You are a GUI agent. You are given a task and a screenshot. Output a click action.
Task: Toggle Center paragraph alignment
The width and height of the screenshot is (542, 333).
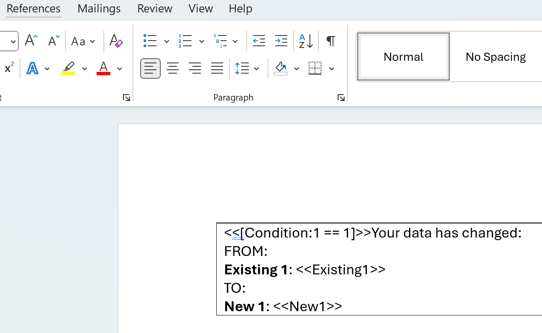coord(173,68)
